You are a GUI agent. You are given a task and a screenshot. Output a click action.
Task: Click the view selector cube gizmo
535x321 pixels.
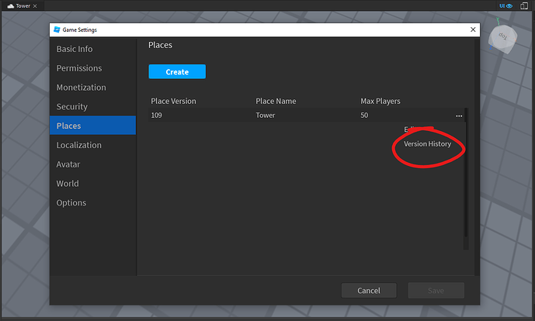[502, 38]
